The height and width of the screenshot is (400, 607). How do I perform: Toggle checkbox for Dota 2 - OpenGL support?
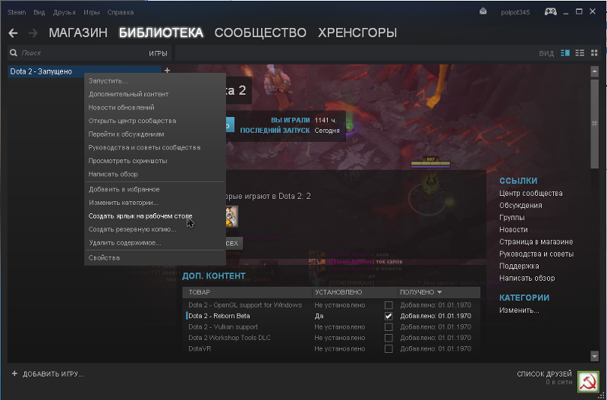coord(388,305)
